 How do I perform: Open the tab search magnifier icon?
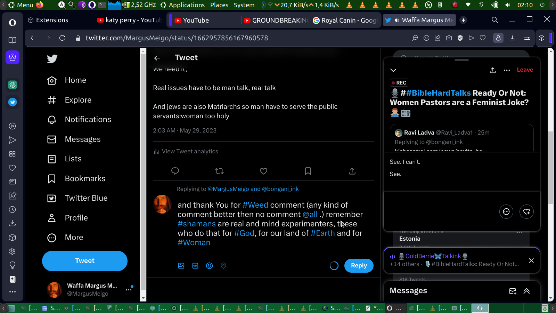tap(495, 20)
